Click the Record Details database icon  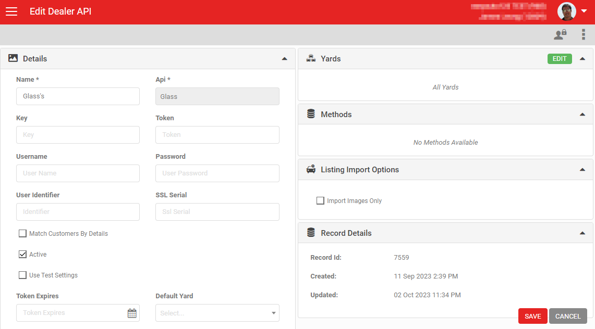coord(311,233)
